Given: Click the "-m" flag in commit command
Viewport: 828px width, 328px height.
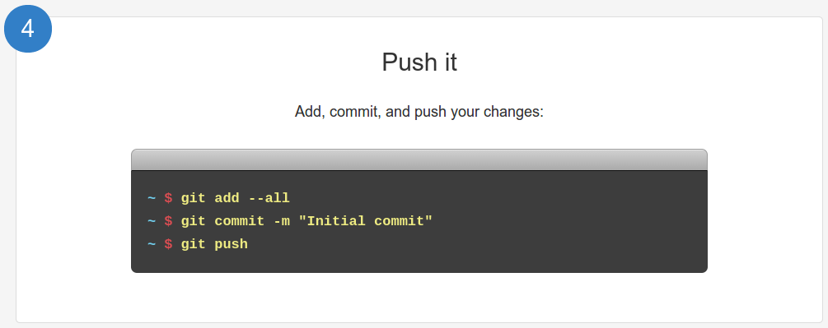Looking at the screenshot, I should point(282,222).
